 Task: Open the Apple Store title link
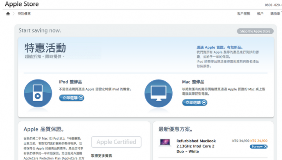click(x=22, y=4)
